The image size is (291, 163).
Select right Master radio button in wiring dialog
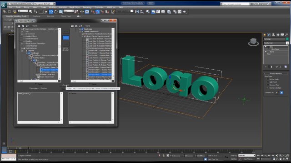[x=90, y=84]
